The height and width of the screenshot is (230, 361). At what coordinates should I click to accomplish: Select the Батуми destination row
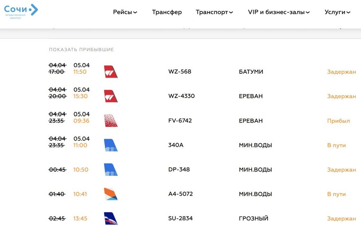(251, 72)
